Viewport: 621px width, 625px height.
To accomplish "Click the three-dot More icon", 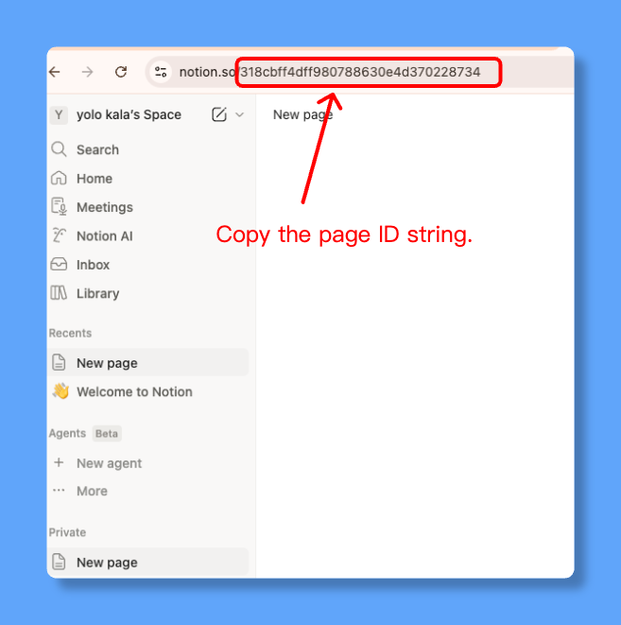I will point(59,491).
